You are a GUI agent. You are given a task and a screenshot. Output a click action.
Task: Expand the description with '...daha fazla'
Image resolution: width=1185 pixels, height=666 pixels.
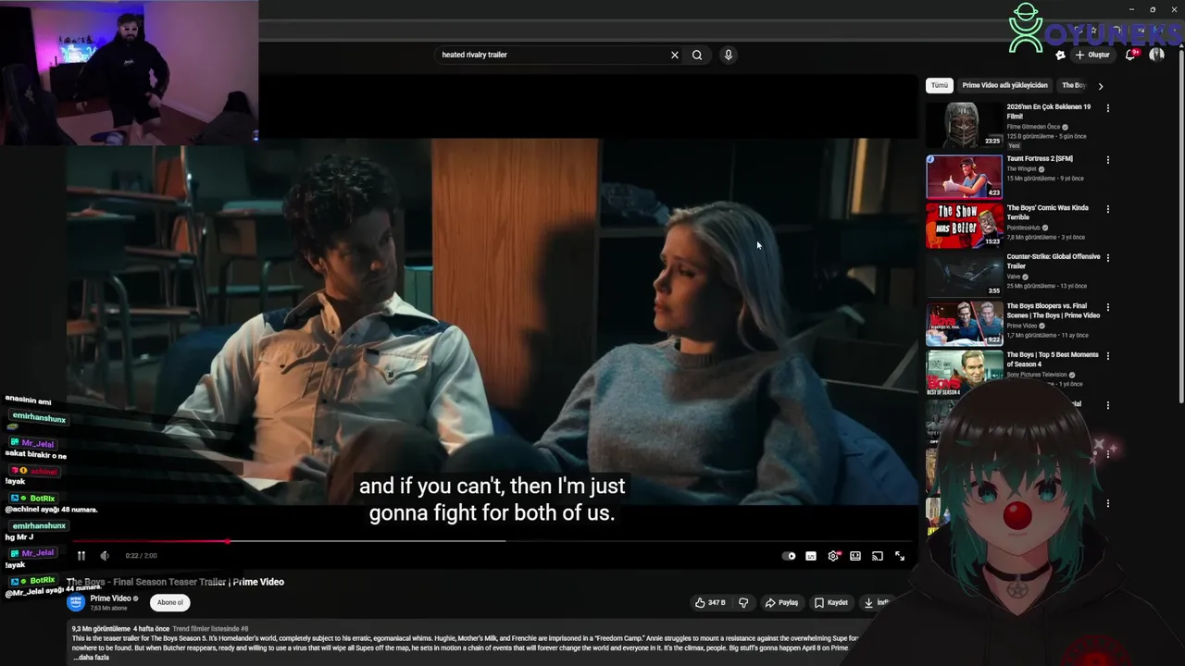tap(91, 658)
